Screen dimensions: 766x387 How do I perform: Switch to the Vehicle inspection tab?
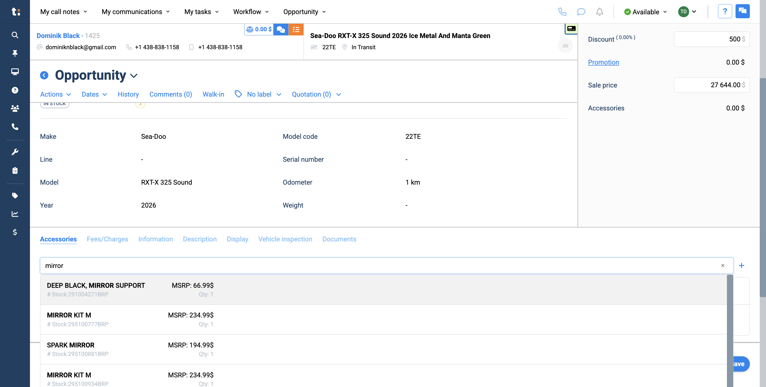point(285,239)
